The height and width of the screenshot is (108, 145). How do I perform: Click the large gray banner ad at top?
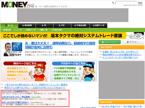(x=73, y=15)
